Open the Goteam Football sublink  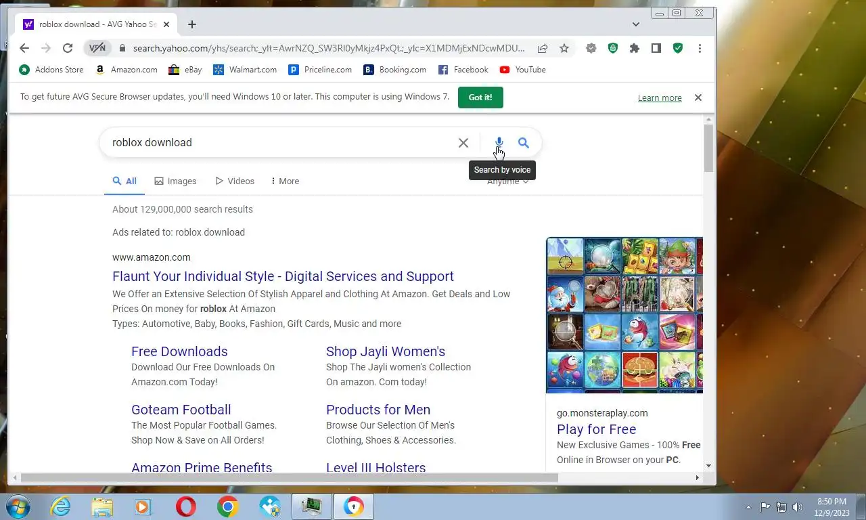point(181,410)
